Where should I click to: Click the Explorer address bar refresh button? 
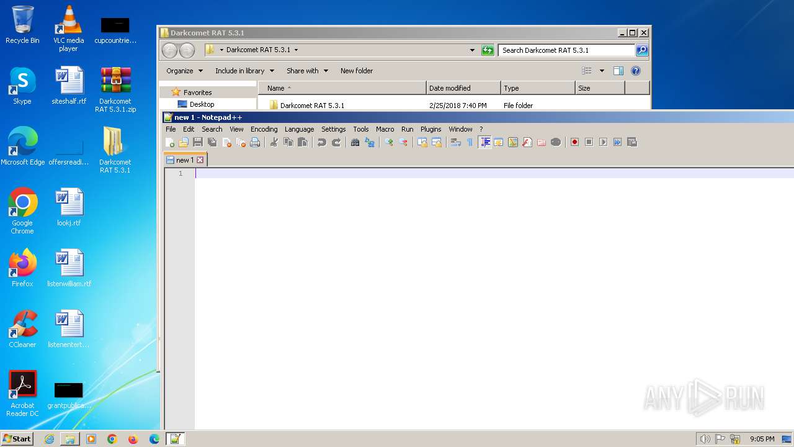tap(488, 50)
